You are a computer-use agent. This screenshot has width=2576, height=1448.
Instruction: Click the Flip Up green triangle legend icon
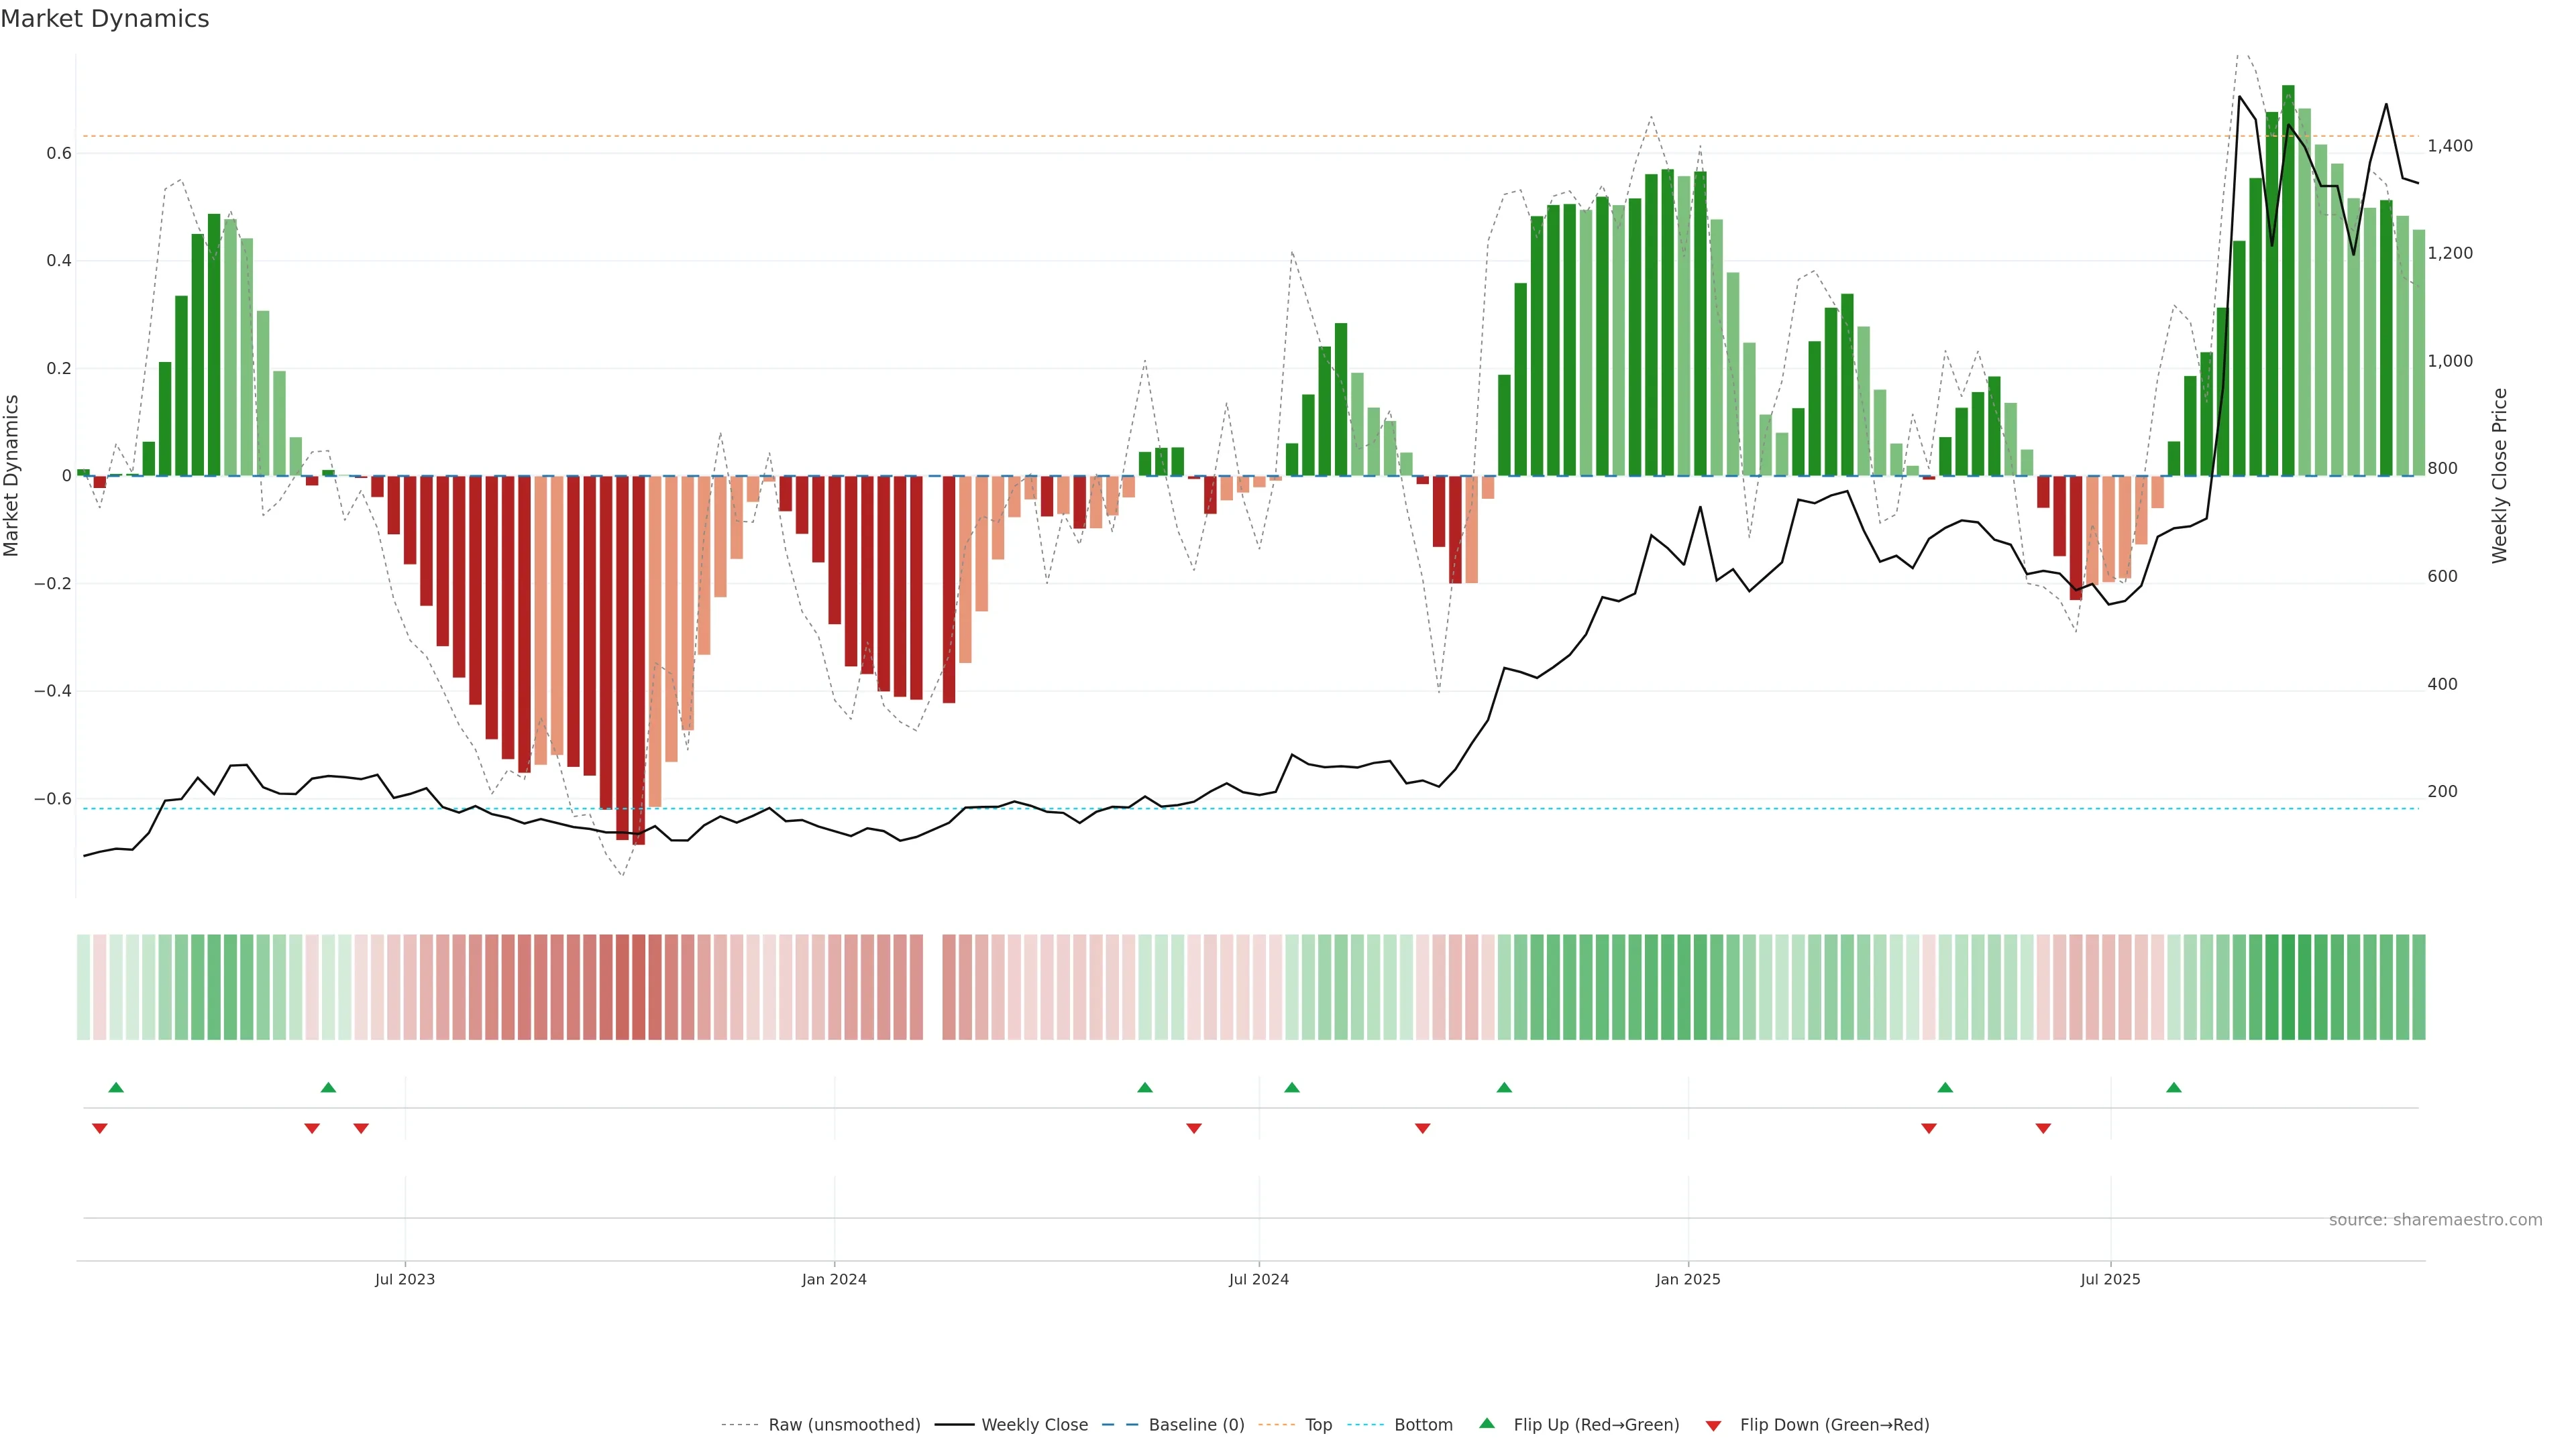(1487, 1423)
